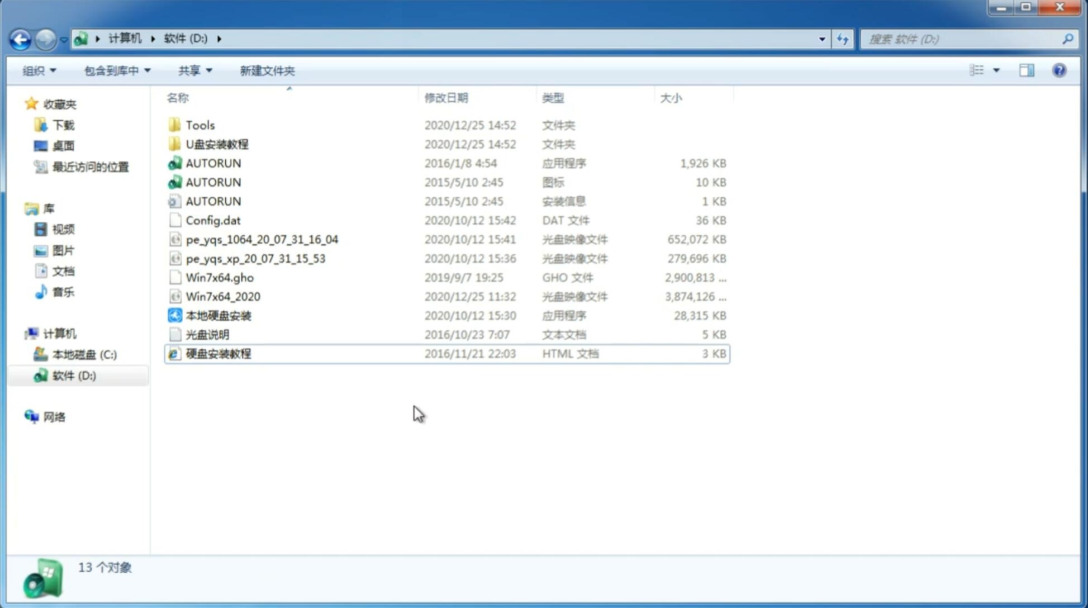Viewport: 1088px width, 608px height.
Task: Open pe_yqs_xp disc image file
Action: pyautogui.click(x=256, y=258)
